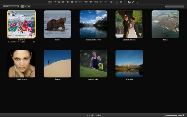Toggle the ungrouped projects grid view button

click(23, 6)
